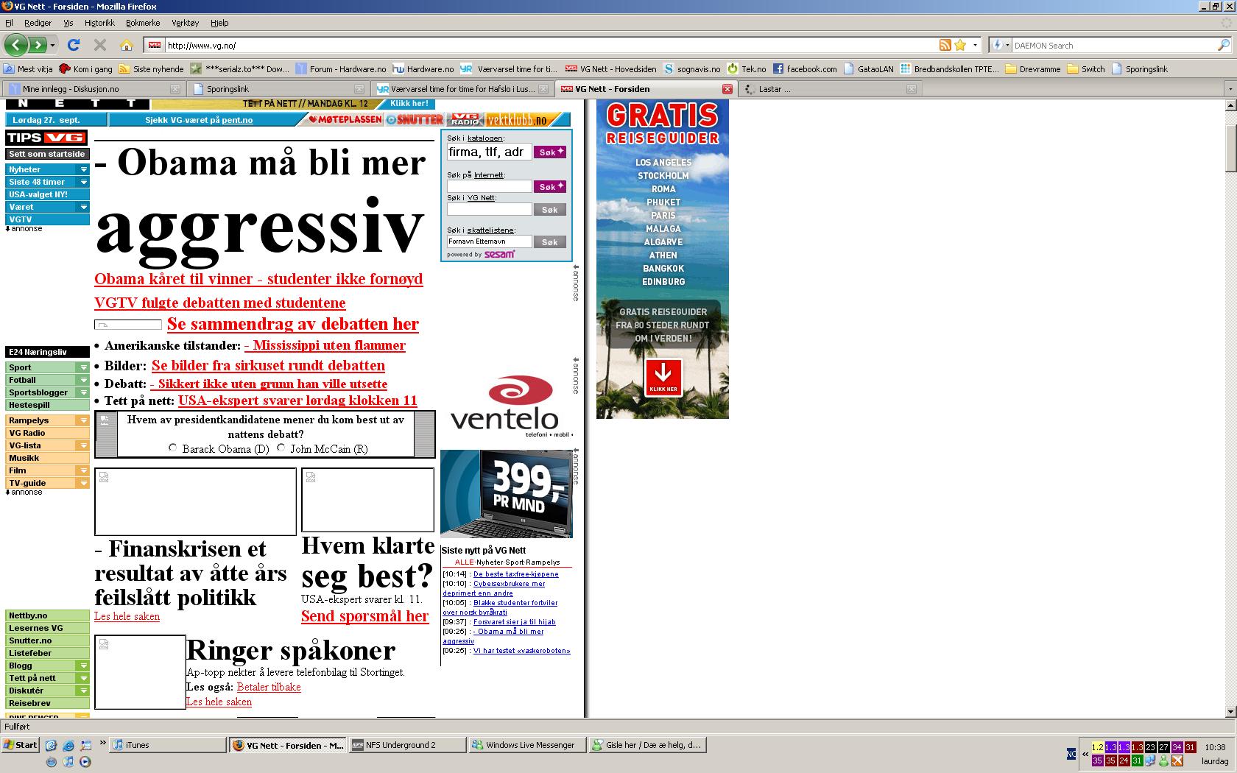Click the Søk button for katalogen search
The image size is (1237, 773).
tap(549, 152)
